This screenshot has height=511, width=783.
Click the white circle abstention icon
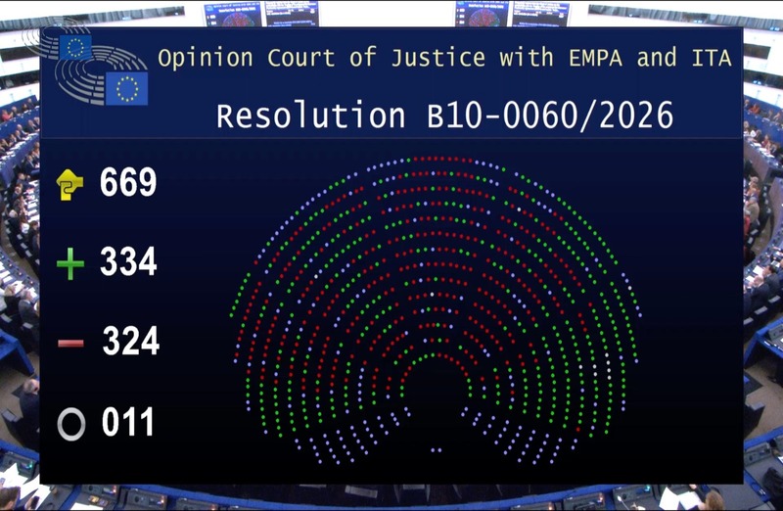point(70,424)
